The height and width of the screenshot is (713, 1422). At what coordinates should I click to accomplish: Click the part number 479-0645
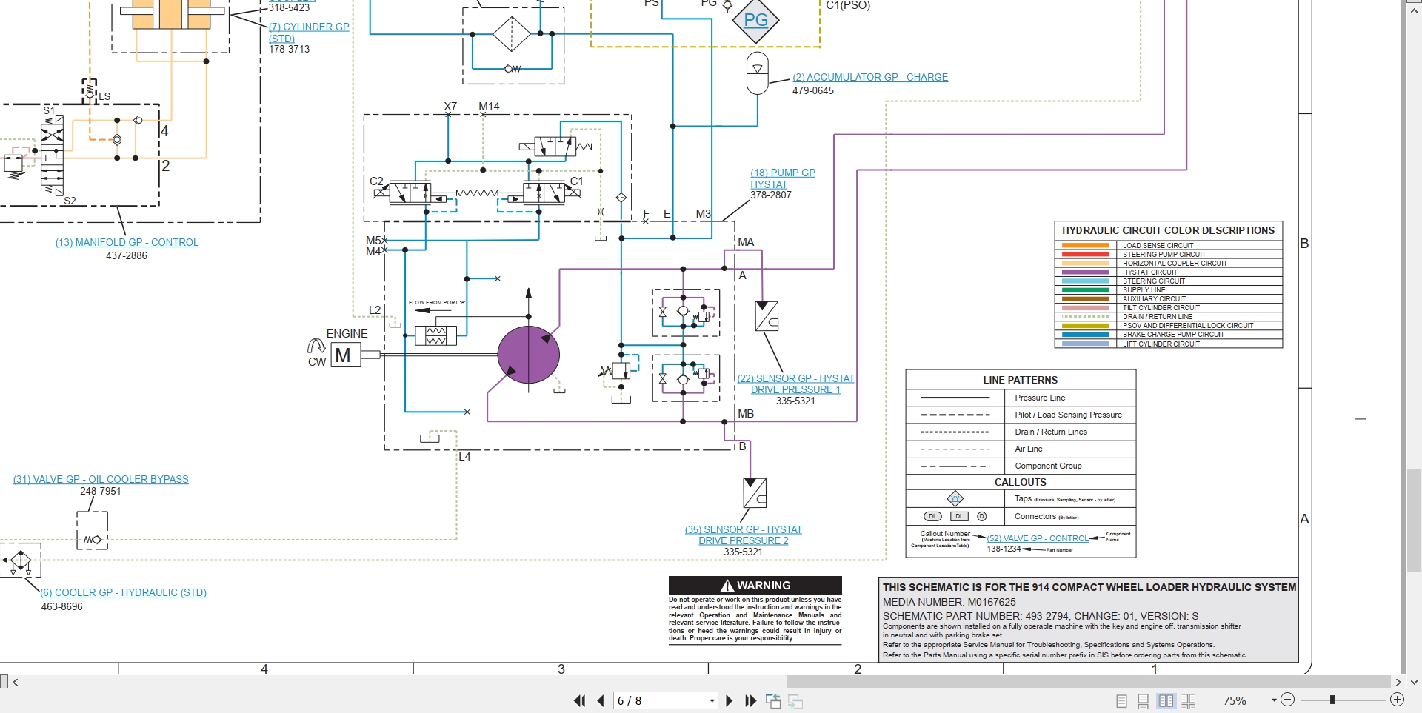coord(813,90)
